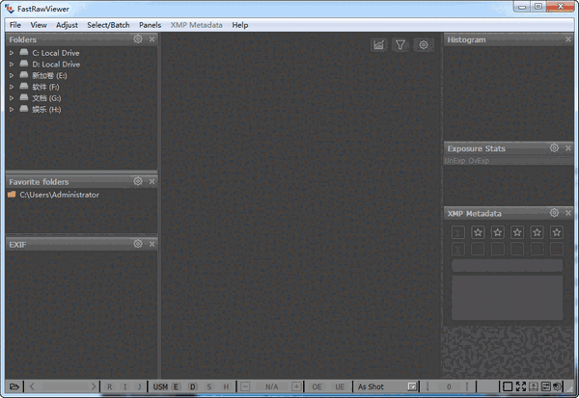Click the contrast value 0 field
Screen dimensions: 579x398
point(449,386)
